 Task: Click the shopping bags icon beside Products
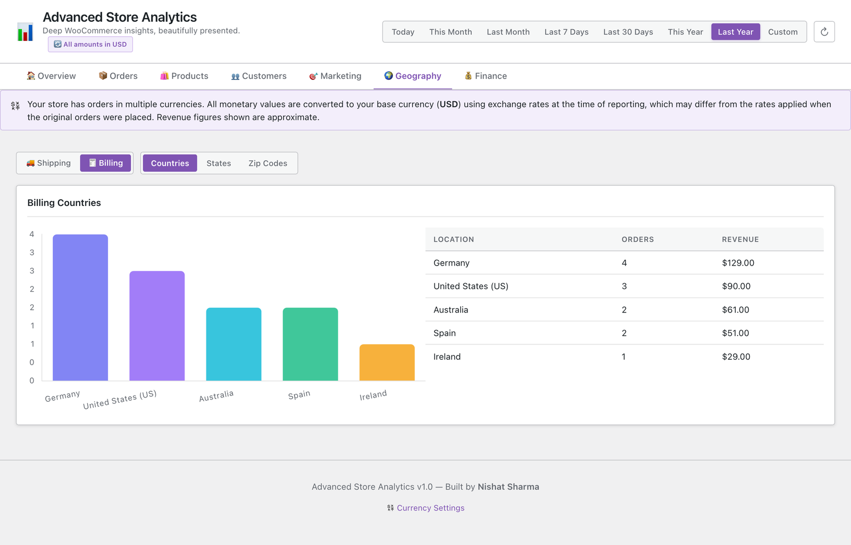point(165,76)
